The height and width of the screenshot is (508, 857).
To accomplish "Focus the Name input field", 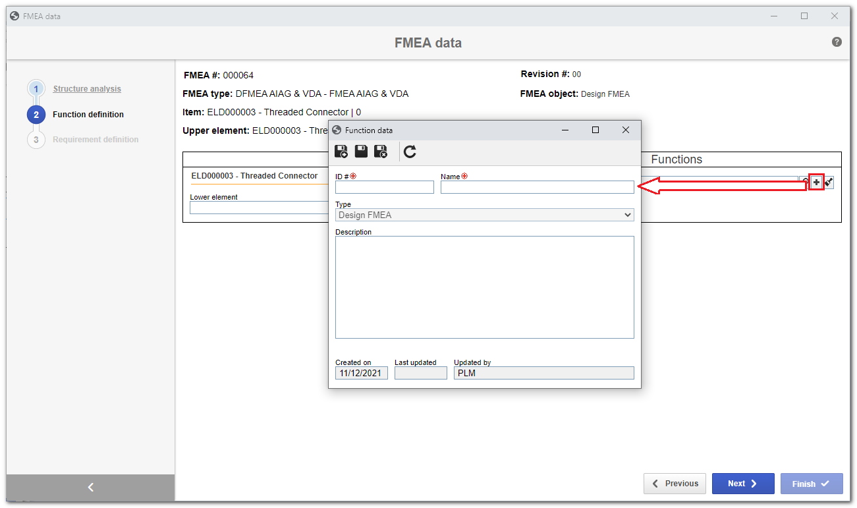I will (x=538, y=187).
